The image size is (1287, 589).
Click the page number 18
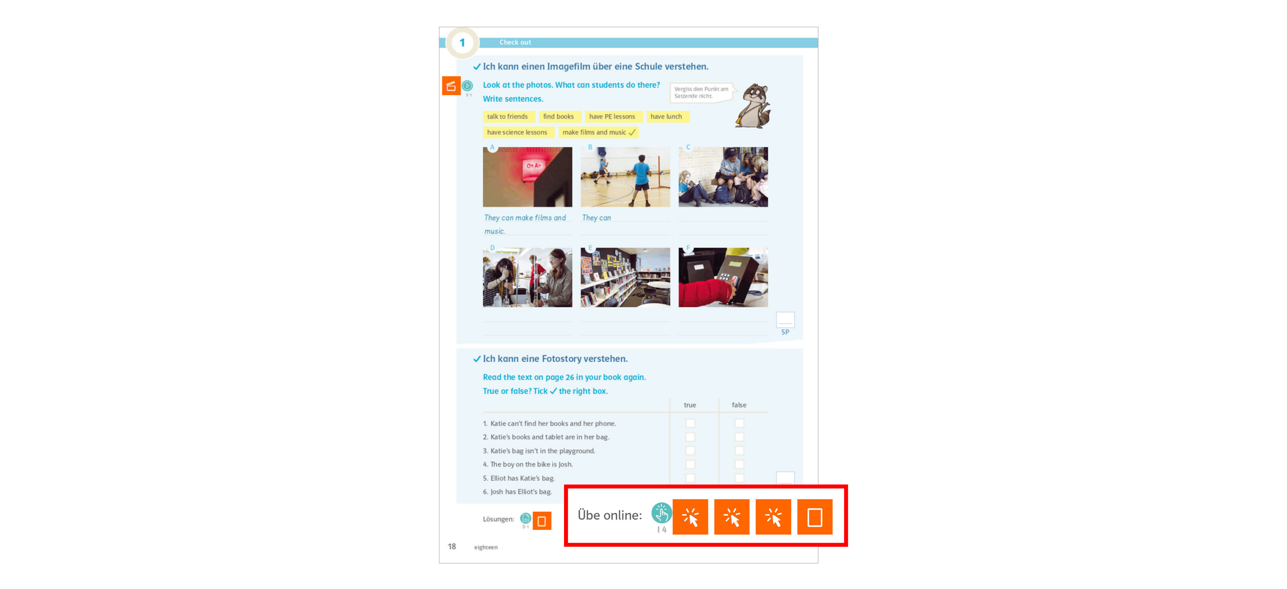click(x=452, y=547)
